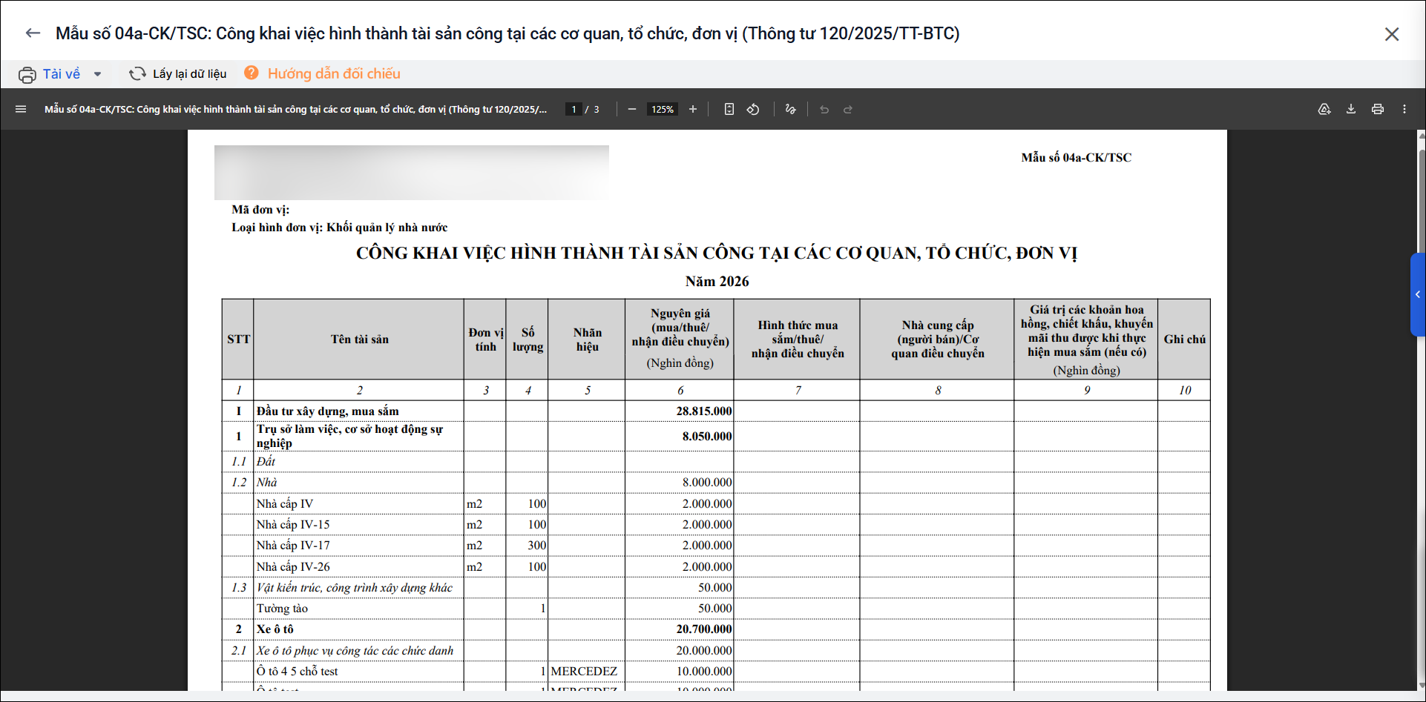
Task: Click the 125% zoom level field
Action: tap(663, 109)
